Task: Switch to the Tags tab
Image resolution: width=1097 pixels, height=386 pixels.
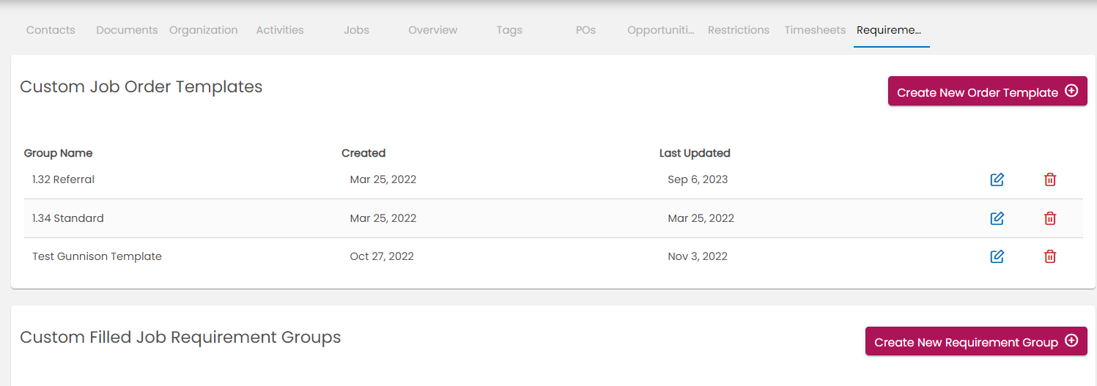Action: coord(509,30)
